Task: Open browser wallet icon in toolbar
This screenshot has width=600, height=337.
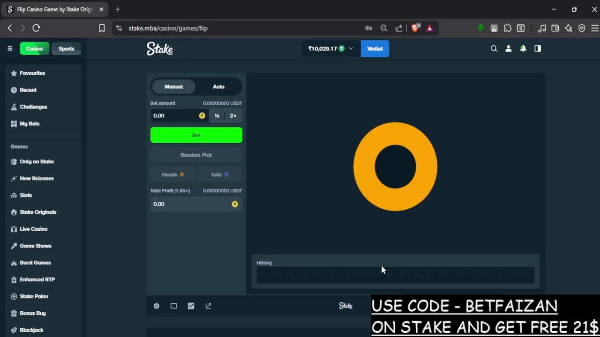Action: [x=555, y=28]
